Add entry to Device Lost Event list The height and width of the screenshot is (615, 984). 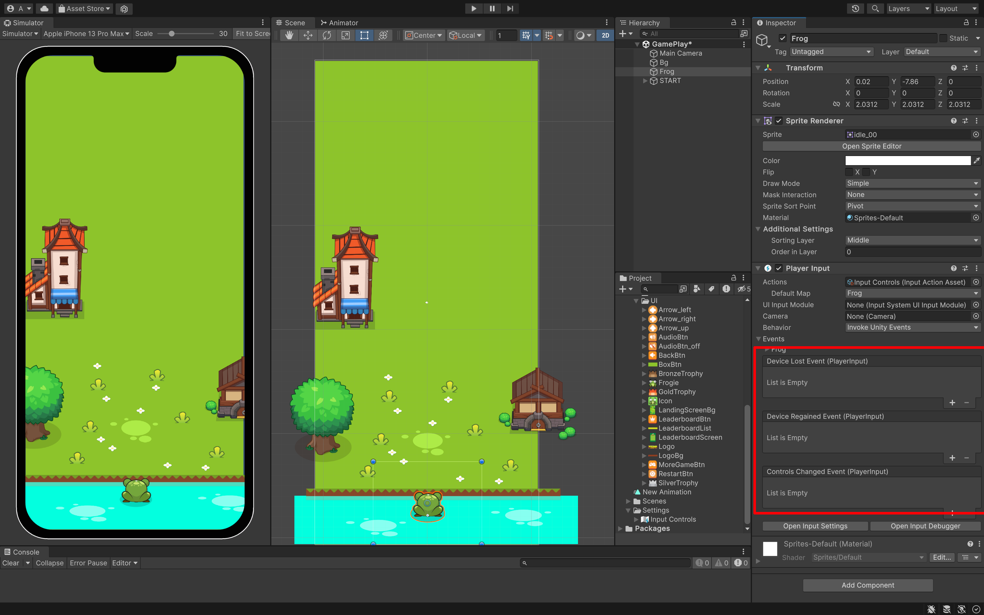(952, 403)
